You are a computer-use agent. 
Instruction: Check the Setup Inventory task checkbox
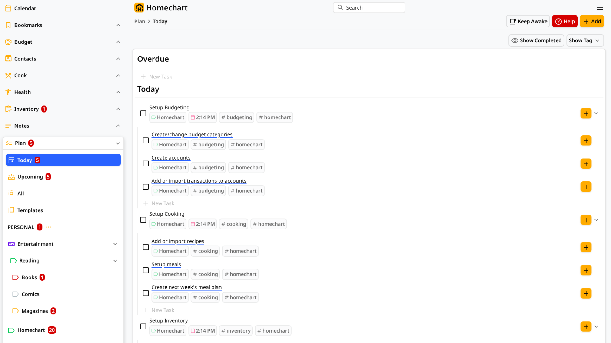(143, 327)
